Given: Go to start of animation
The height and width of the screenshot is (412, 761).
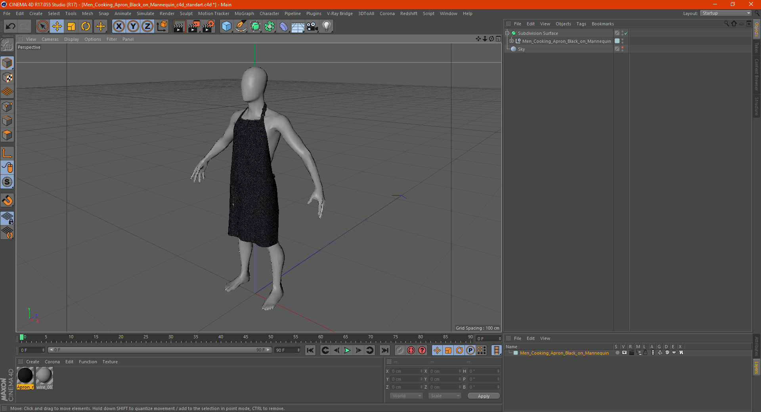Looking at the screenshot, I should (x=310, y=350).
